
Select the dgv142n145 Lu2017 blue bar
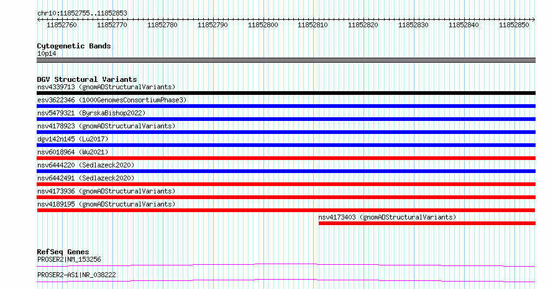[286, 145]
